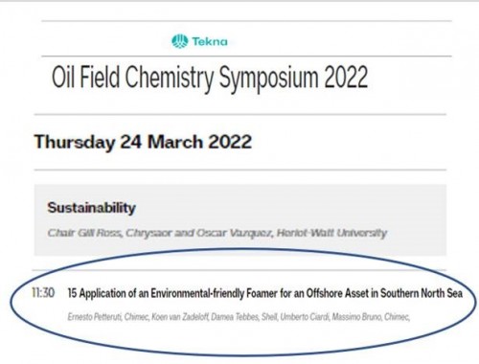
Task: Click author Massimo Bruno
Action: 357,317
